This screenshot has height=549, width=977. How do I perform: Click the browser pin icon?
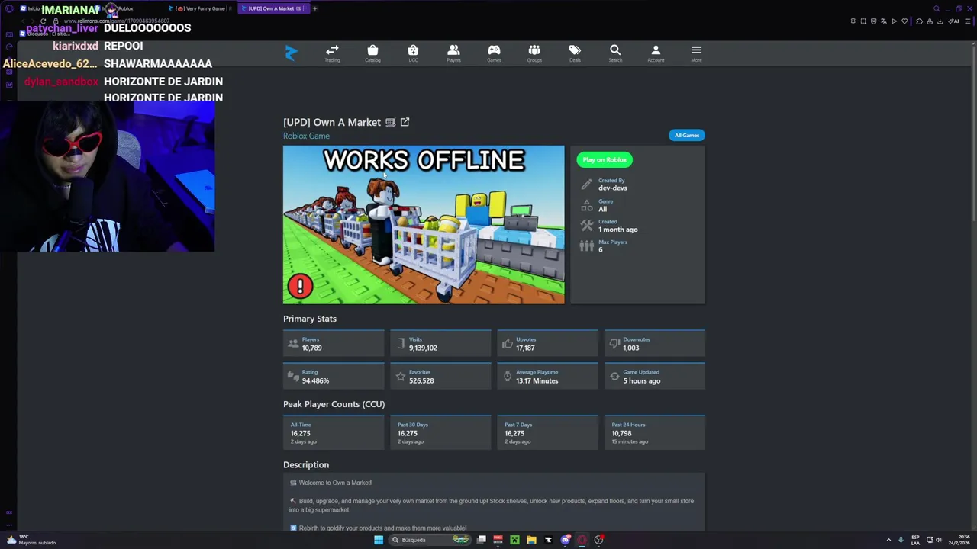853,21
